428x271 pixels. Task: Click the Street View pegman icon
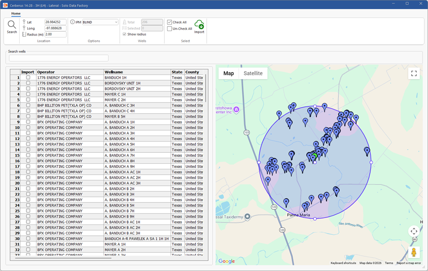tap(413, 252)
